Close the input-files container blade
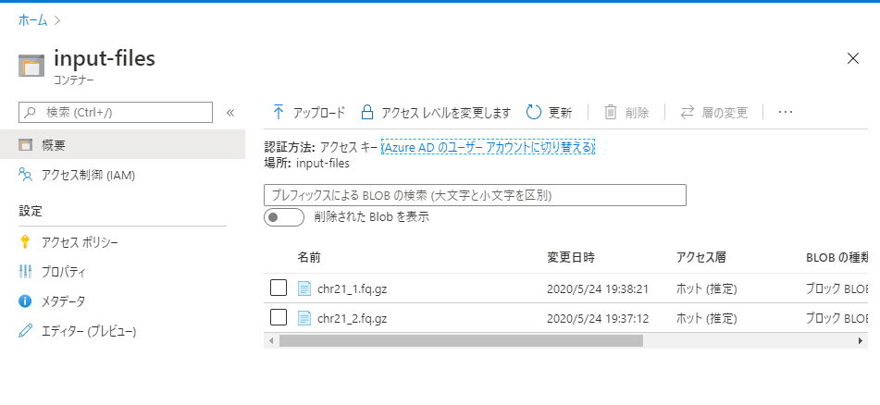 [853, 58]
